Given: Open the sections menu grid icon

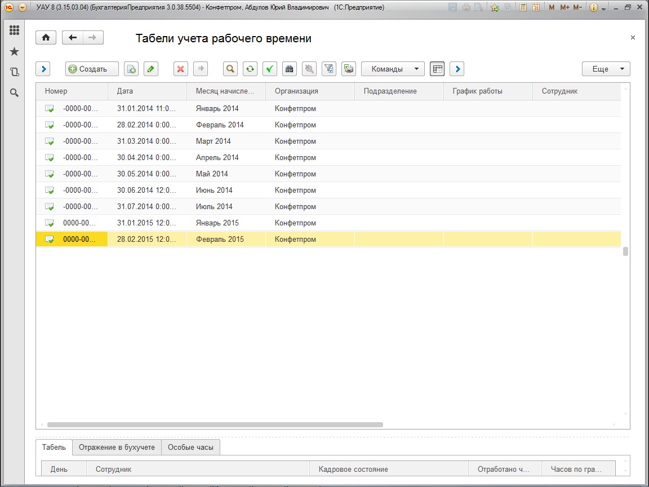Looking at the screenshot, I should pos(15,31).
